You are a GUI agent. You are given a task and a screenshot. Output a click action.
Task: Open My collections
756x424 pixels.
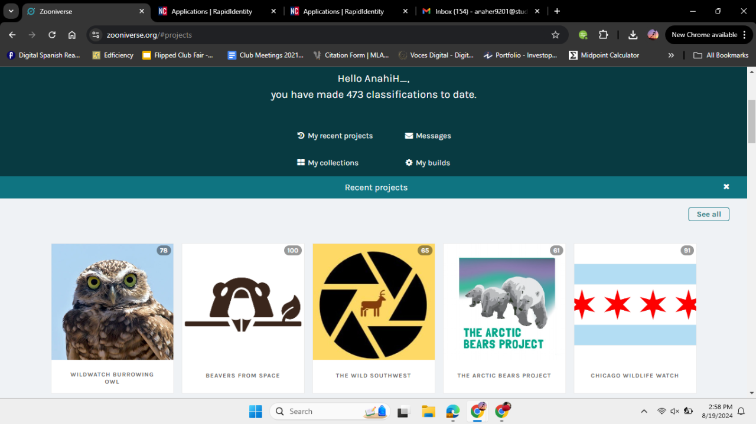328,163
